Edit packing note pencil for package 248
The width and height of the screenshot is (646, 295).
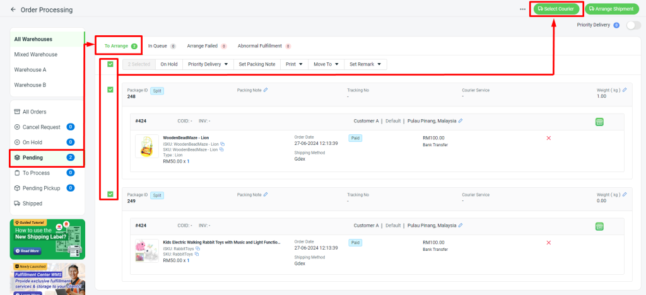tap(266, 90)
